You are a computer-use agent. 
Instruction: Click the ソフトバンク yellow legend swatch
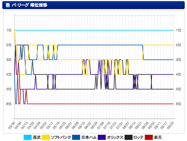[x=46, y=137]
